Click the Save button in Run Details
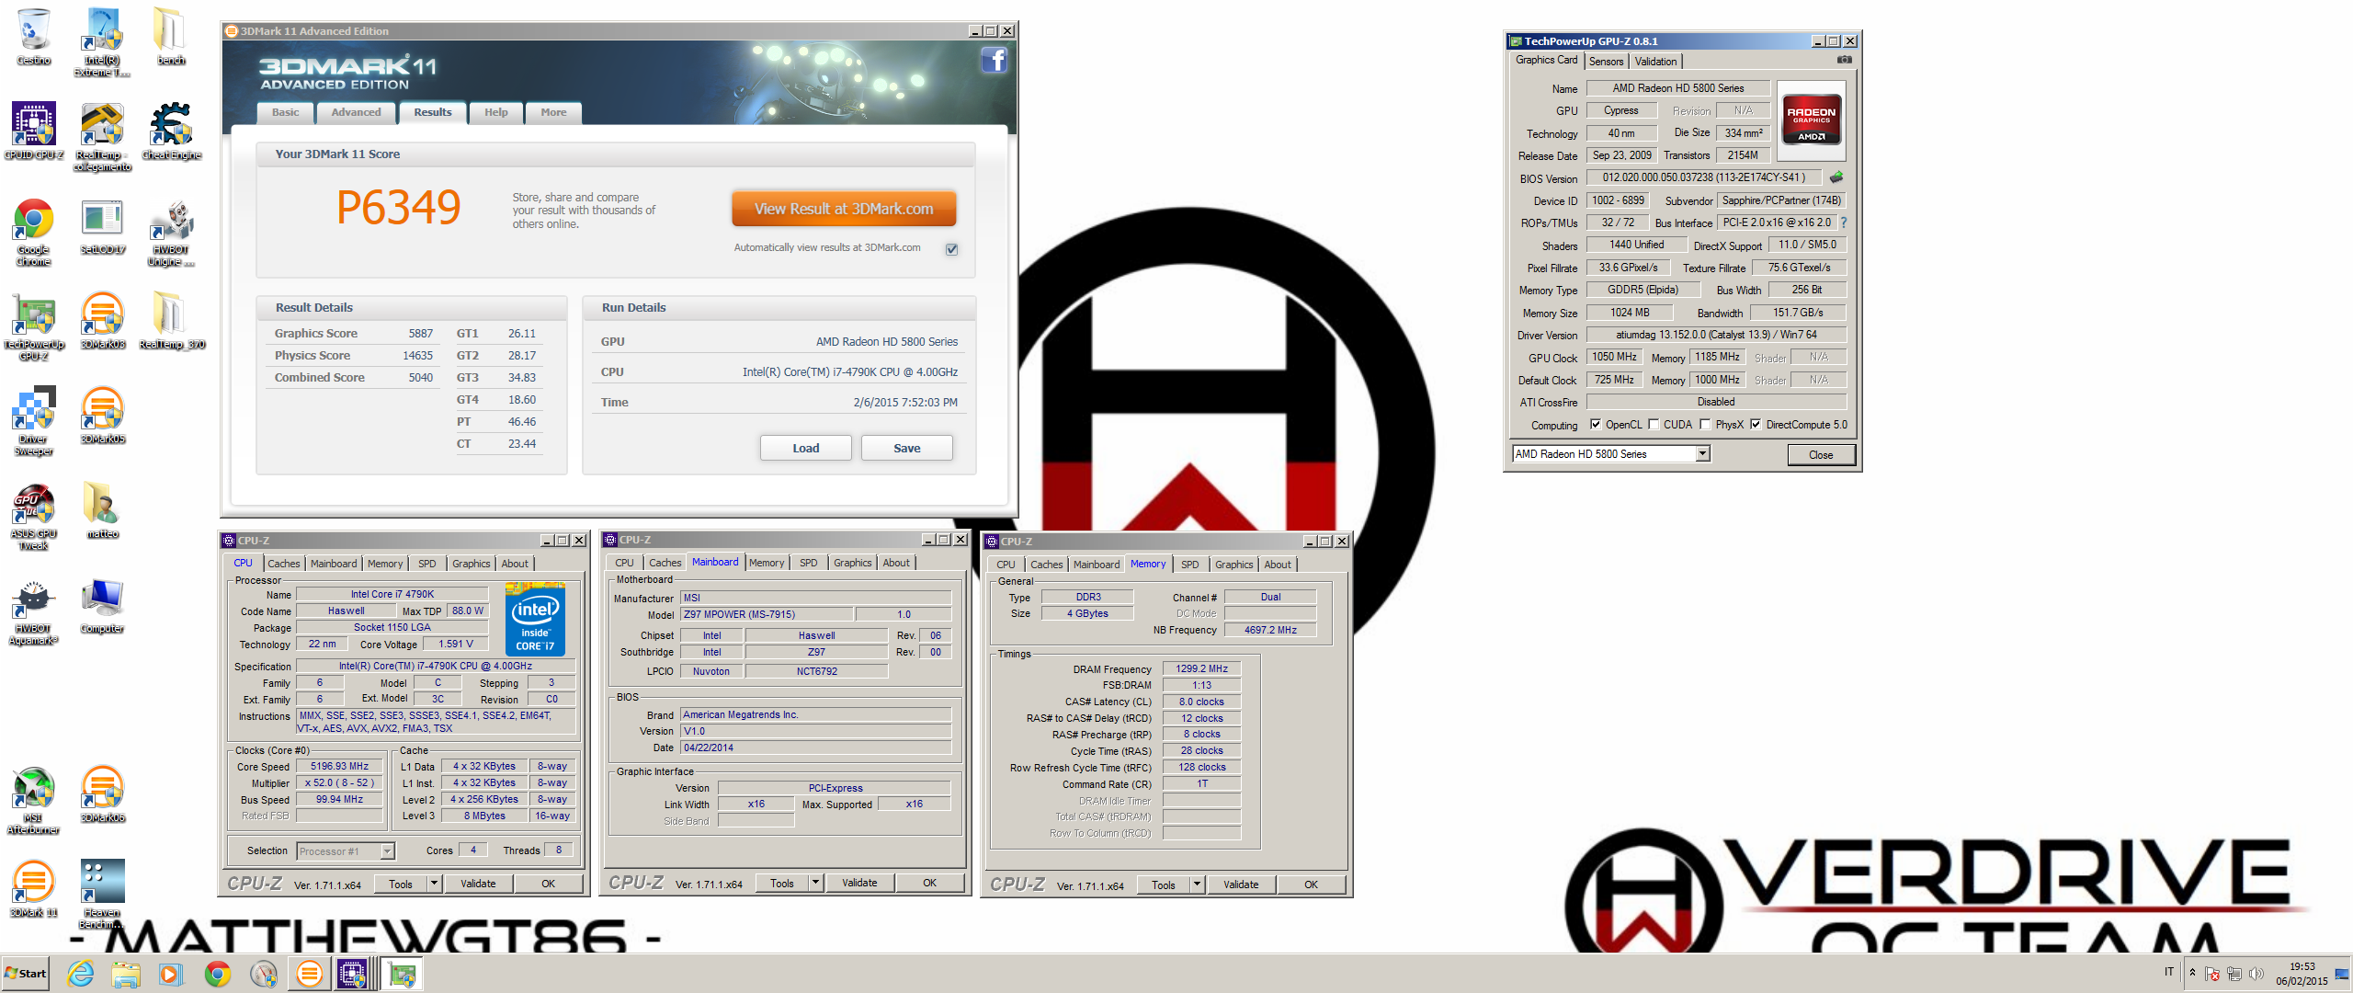This screenshot has height=993, width=2353. [x=907, y=449]
